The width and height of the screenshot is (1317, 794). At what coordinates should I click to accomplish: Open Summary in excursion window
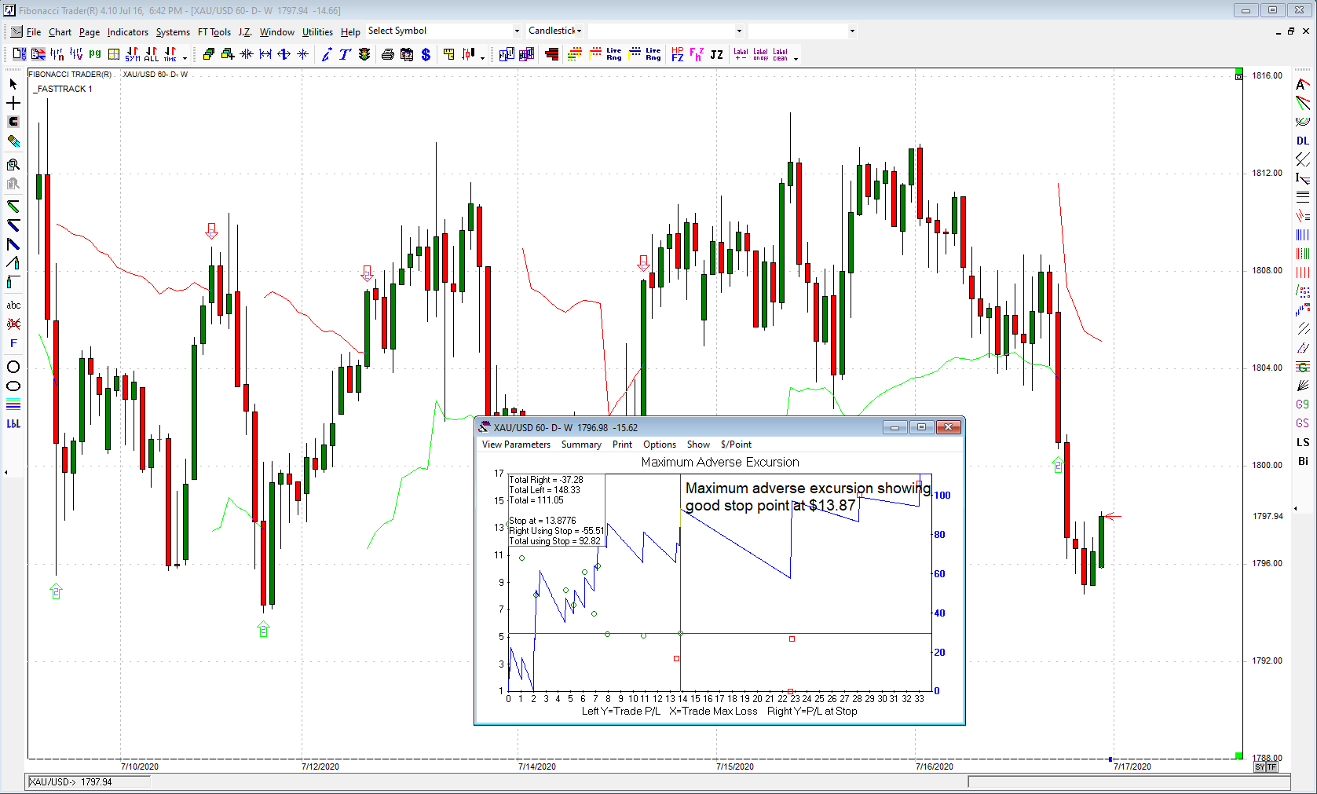tap(581, 445)
